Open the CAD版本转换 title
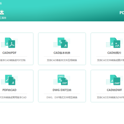The width and height of the screenshot is (124, 124). (62, 53)
